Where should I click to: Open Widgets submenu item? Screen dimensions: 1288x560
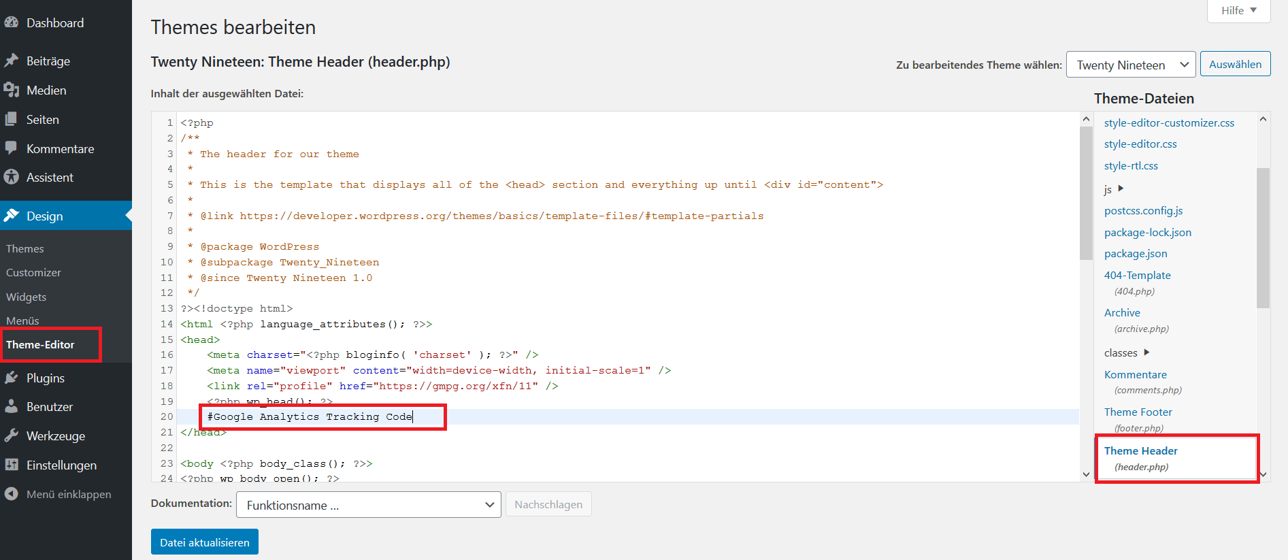point(27,297)
